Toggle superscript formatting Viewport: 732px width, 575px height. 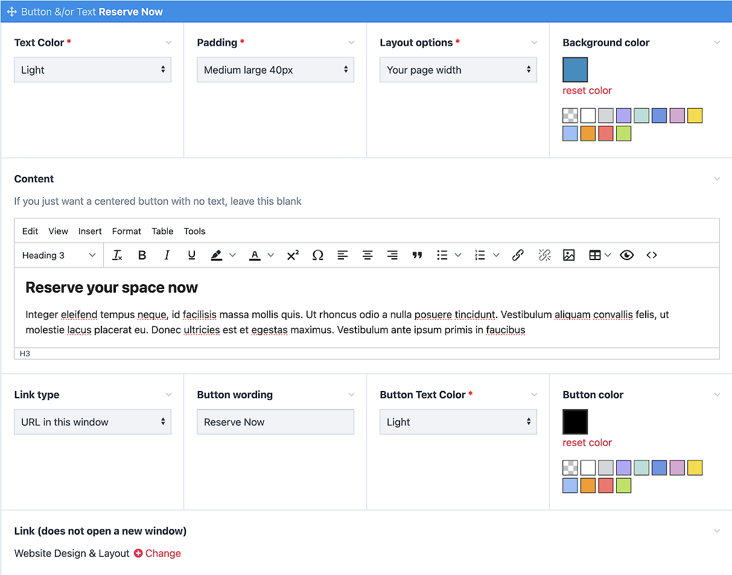(293, 255)
